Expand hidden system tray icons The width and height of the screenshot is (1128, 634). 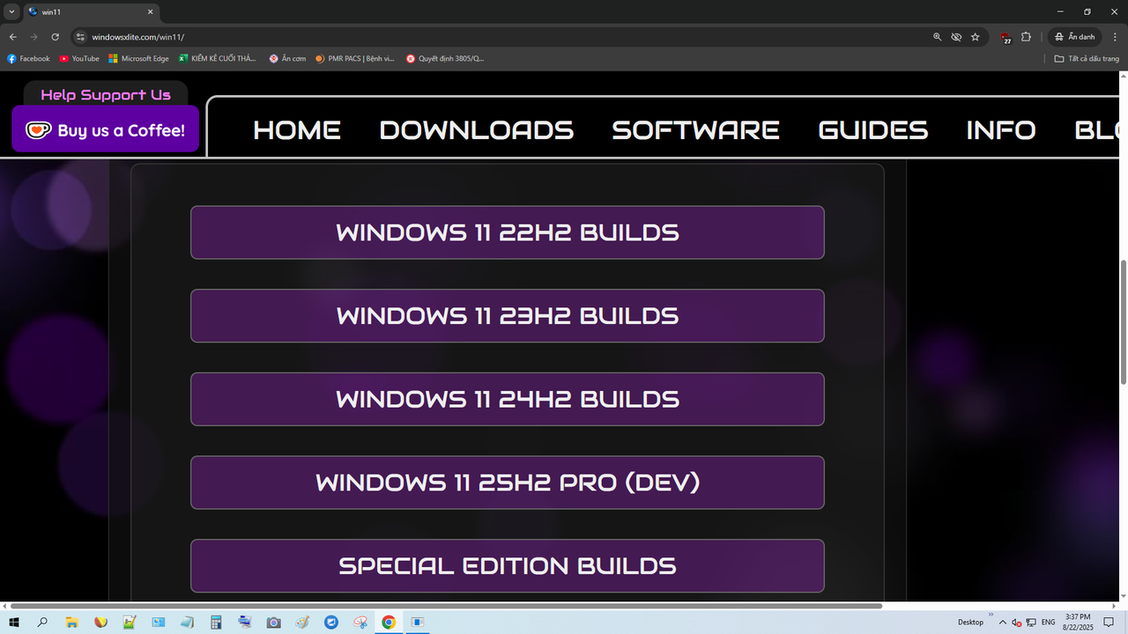(x=1002, y=622)
